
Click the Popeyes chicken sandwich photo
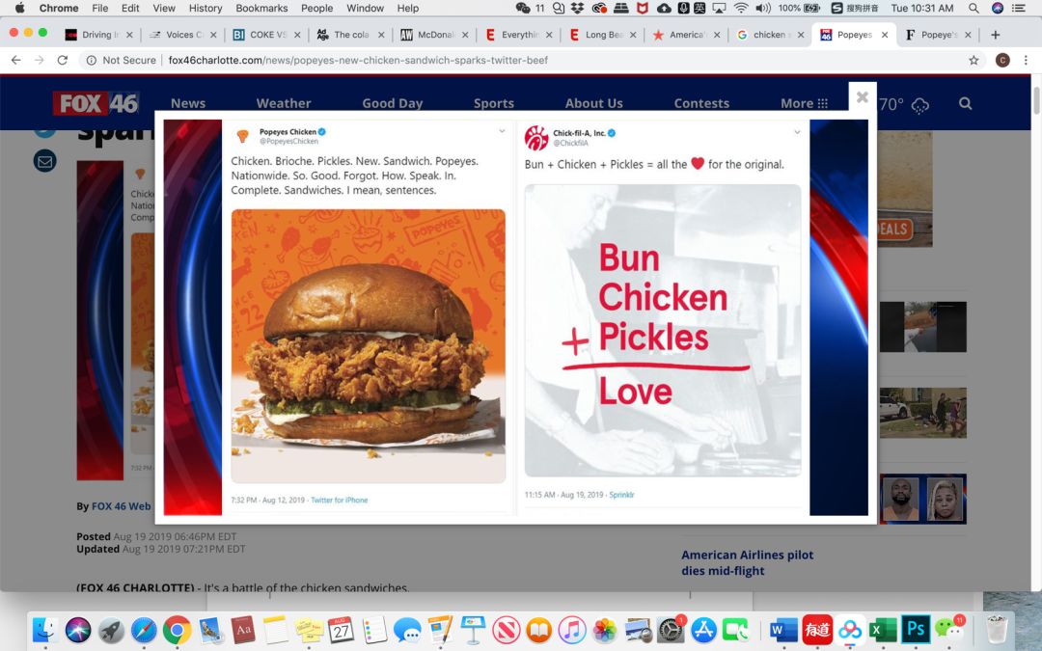point(369,346)
